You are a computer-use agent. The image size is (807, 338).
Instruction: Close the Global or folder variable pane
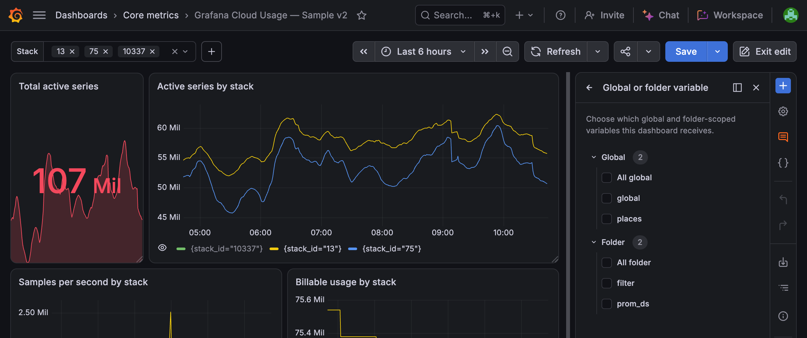click(756, 88)
